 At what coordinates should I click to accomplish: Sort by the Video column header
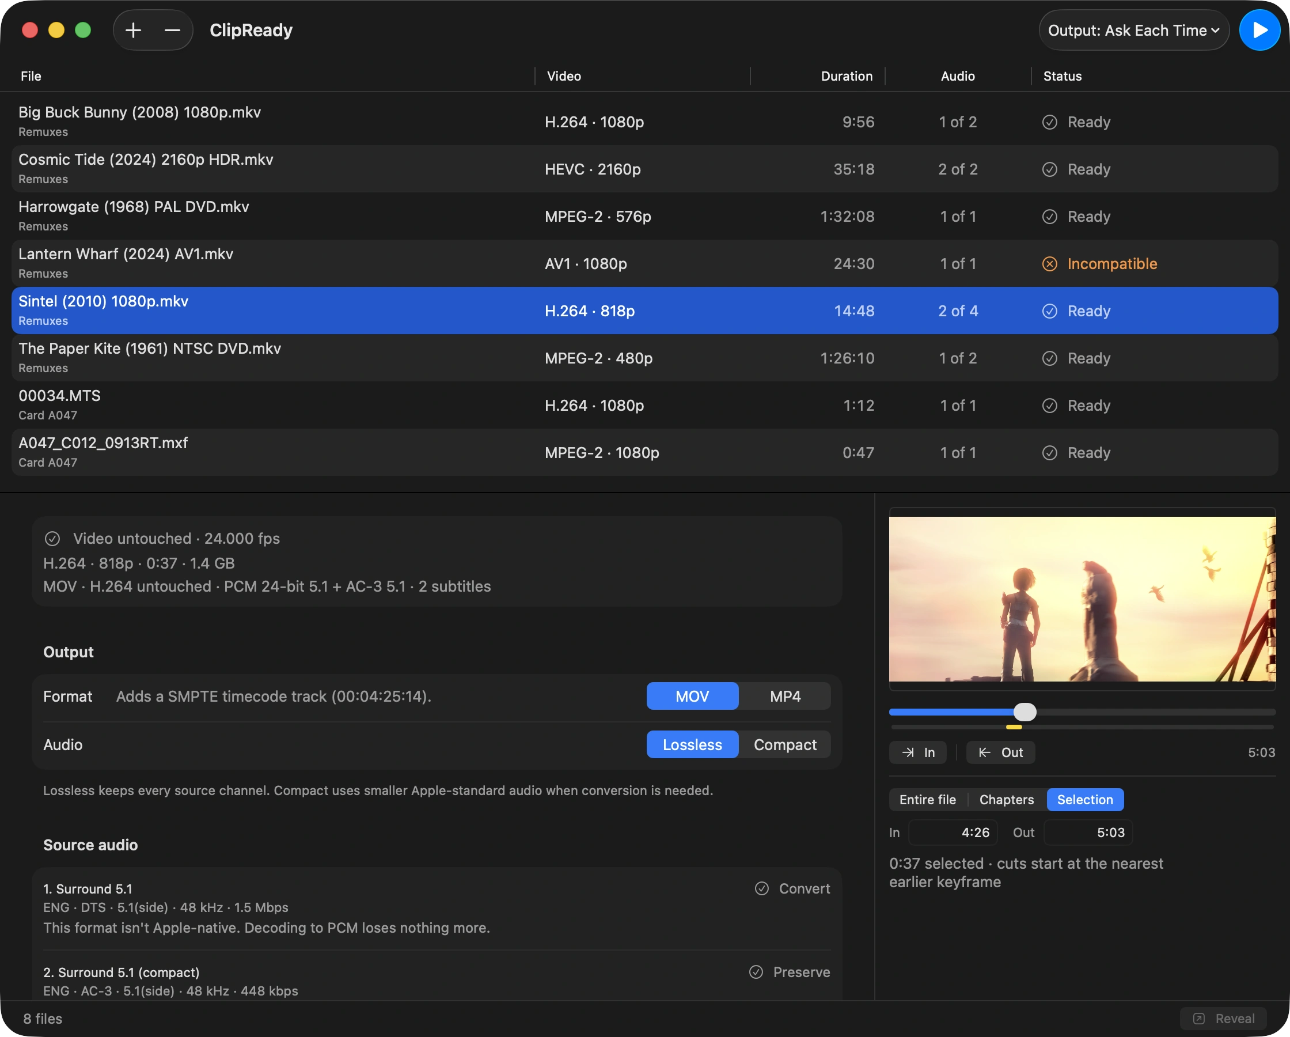coord(564,76)
